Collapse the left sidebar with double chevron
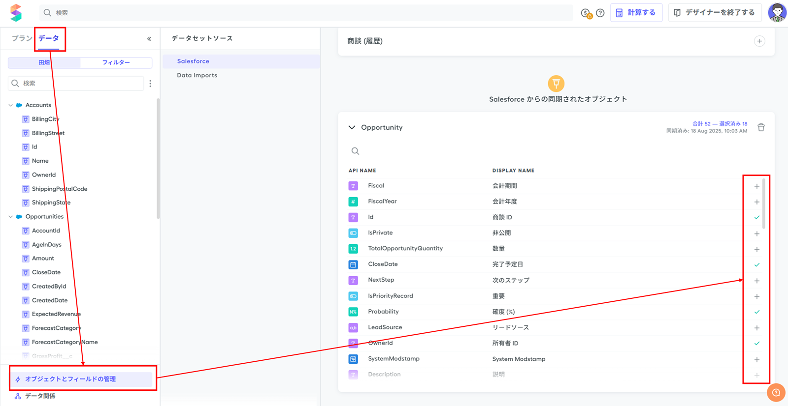 pos(149,39)
